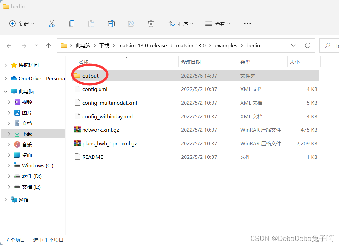Image resolution: width=339 pixels, height=245 pixels.
Task: Expand 下载 tree node
Action: pos(9,134)
